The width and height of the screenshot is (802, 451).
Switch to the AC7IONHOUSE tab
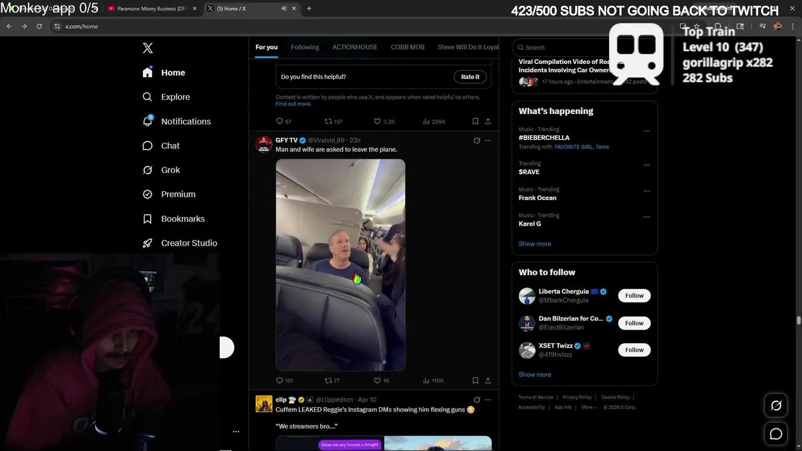click(x=355, y=47)
